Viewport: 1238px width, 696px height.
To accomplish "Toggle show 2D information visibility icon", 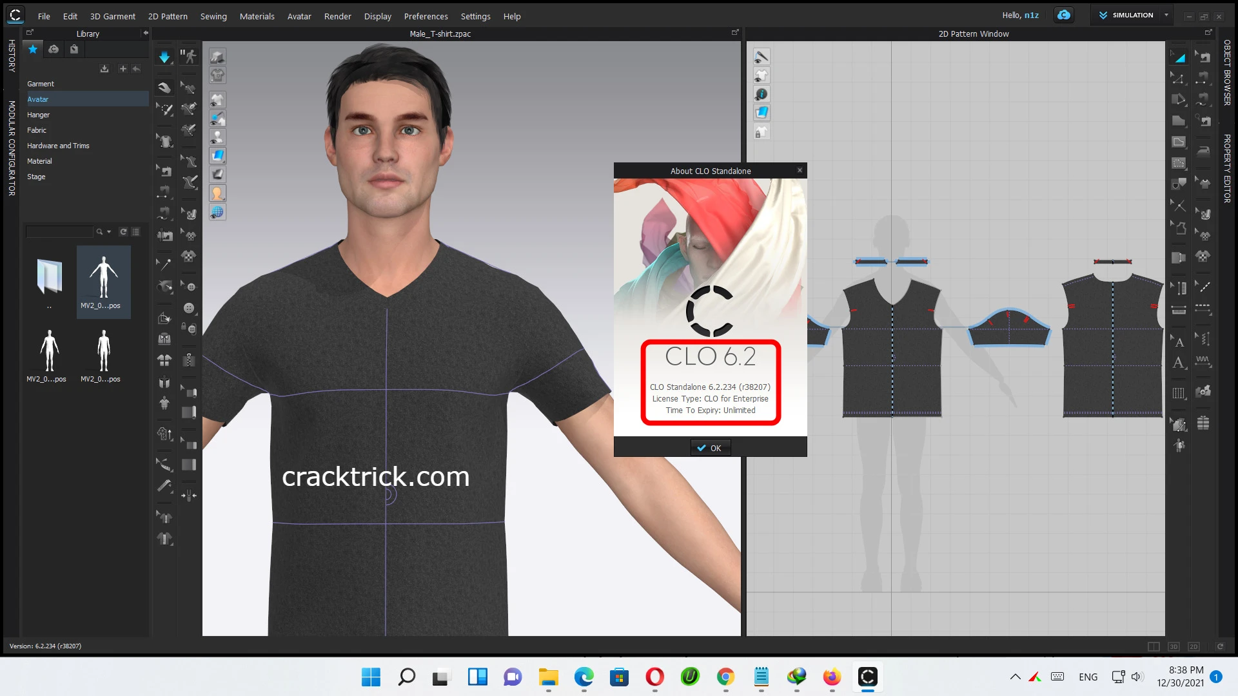I will (761, 94).
